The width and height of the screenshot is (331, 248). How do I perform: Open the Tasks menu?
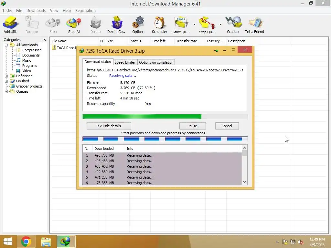[7, 11]
